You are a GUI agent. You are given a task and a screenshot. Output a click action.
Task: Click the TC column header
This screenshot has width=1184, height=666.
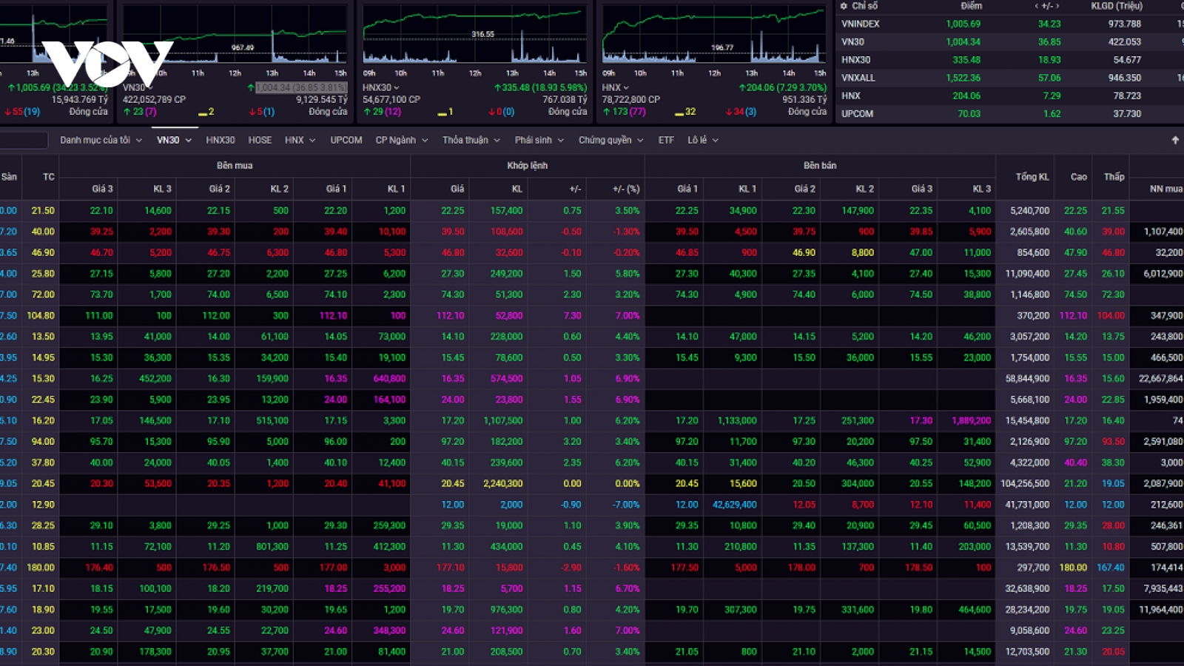pos(49,177)
